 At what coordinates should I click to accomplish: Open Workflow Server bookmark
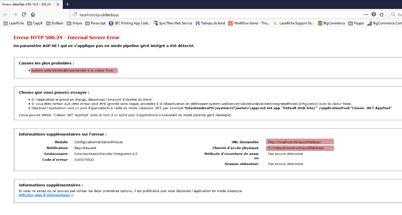pos(249,23)
